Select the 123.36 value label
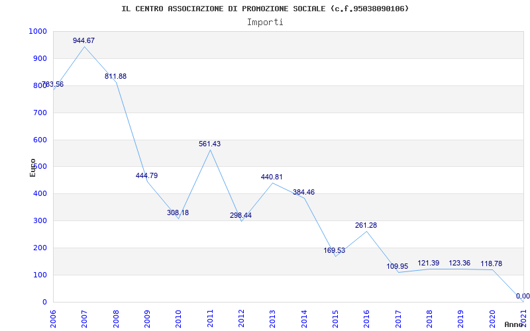 (459, 263)
